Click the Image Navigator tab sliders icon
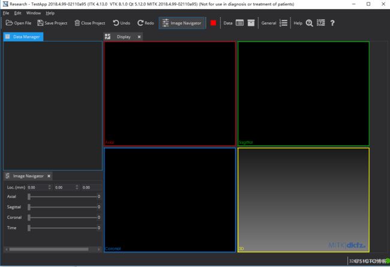390x267 pixels. click(x=7, y=176)
